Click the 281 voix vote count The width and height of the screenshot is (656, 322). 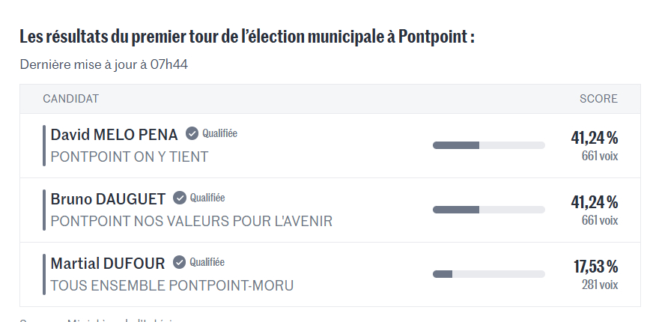click(599, 285)
